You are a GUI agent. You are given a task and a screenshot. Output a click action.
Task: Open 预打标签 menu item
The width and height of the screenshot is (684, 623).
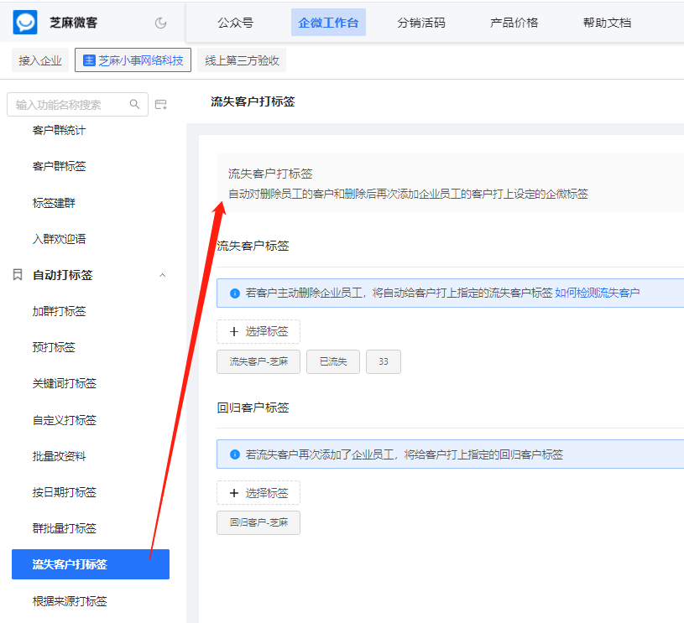tap(54, 347)
